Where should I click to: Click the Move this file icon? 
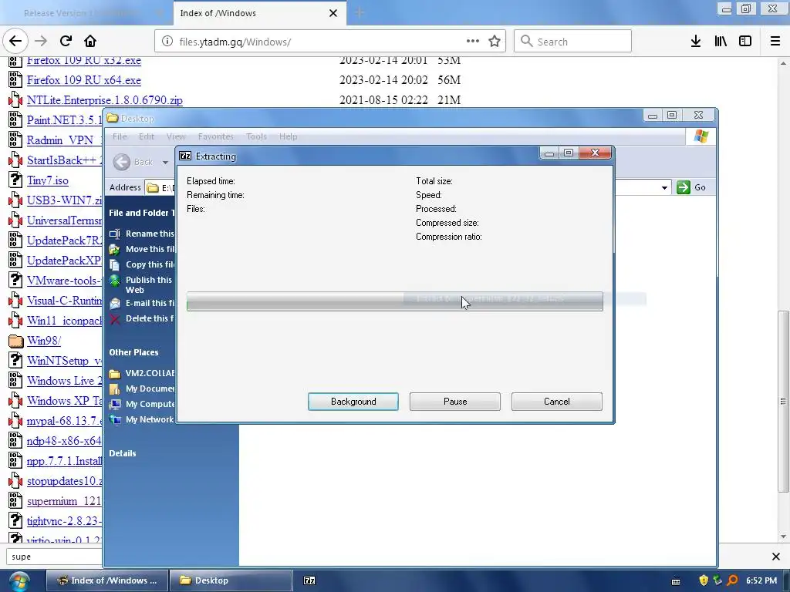coord(115,249)
